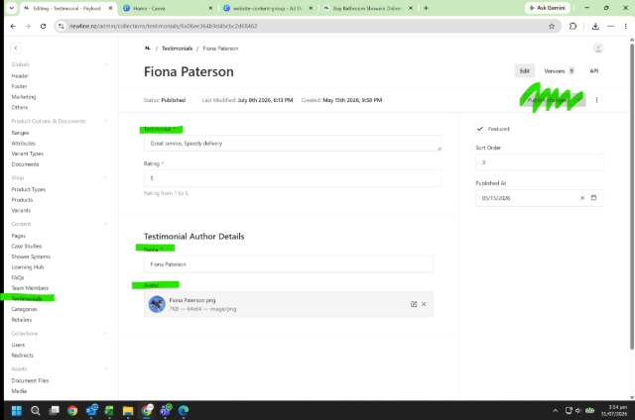Open File Explorer from the taskbar
This screenshot has height=420, width=635.
[128, 411]
